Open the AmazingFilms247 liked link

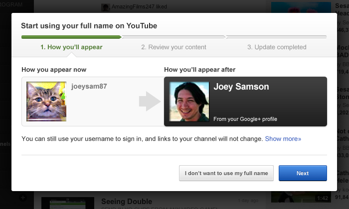click(x=139, y=6)
